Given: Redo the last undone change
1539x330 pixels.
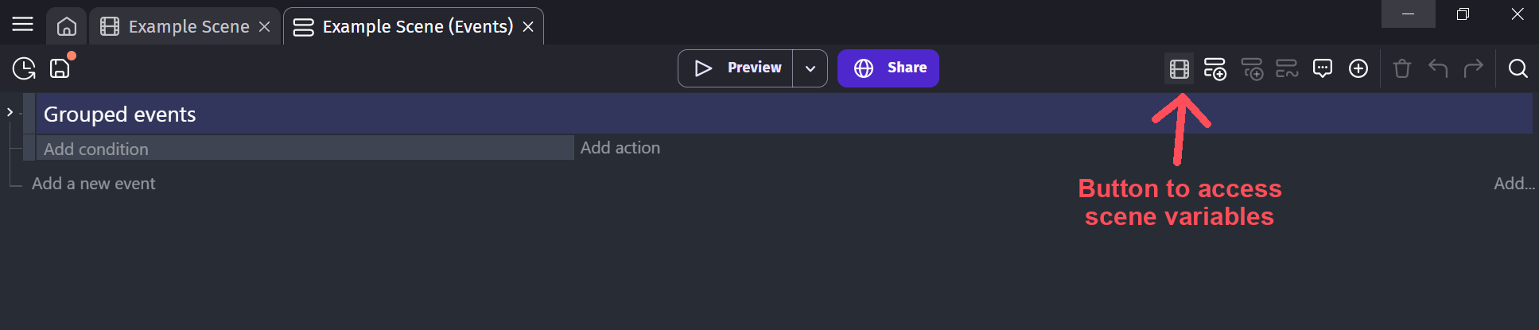Looking at the screenshot, I should point(1473,68).
